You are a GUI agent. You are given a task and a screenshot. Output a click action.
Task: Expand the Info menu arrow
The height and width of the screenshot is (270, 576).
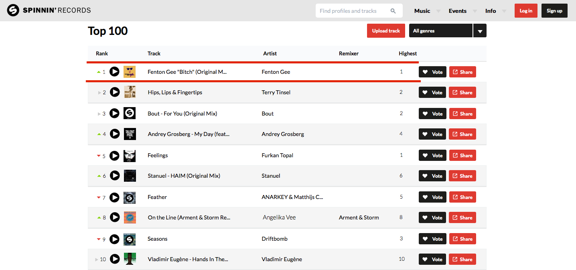(x=504, y=11)
